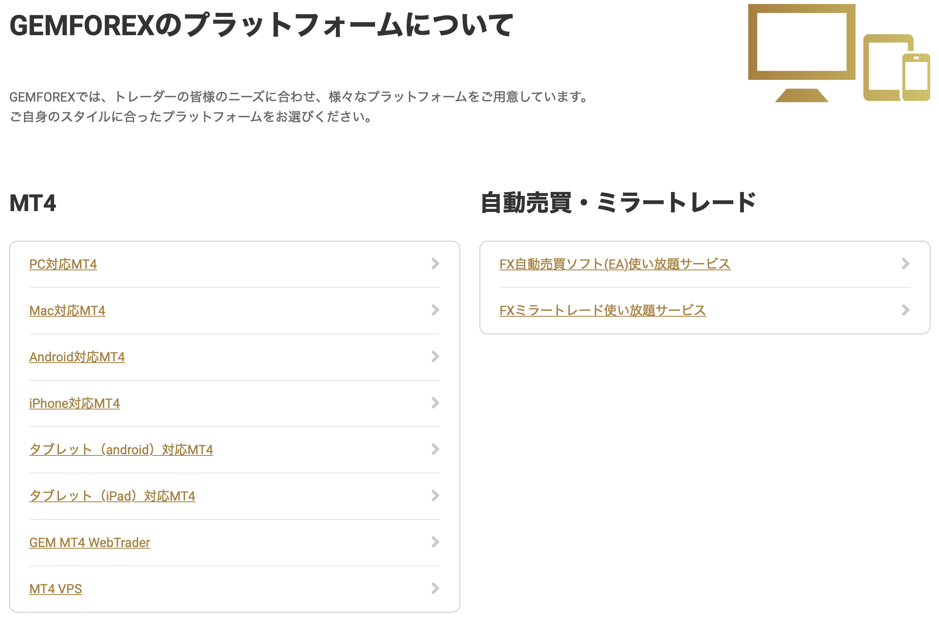Image resolution: width=939 pixels, height=619 pixels.
Task: Click chevron beside GEM MT4 WebTrader
Action: click(x=436, y=542)
